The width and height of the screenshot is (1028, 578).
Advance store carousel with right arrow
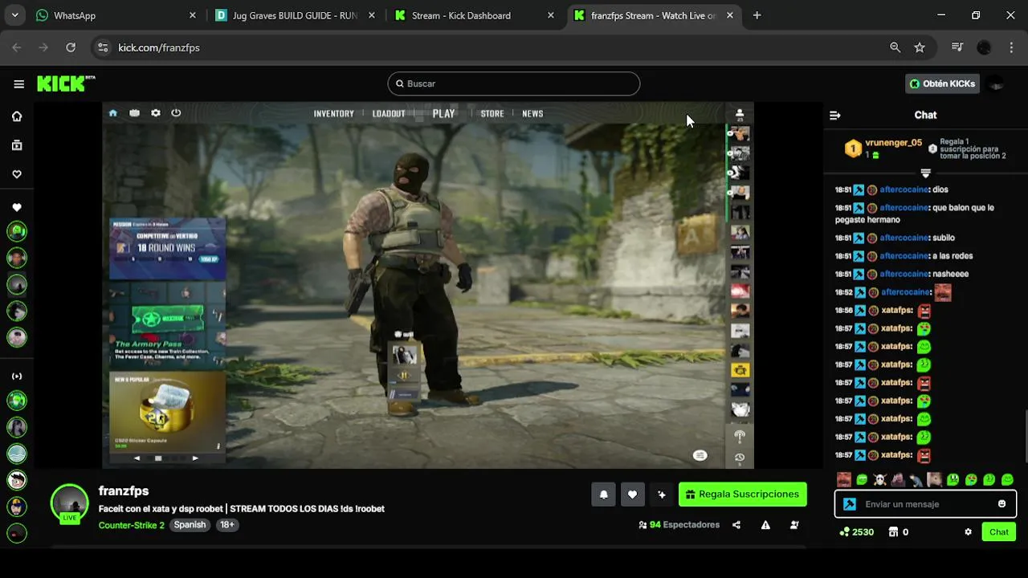[195, 458]
